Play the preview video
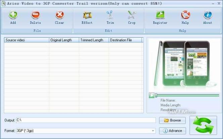Viewport: 223px width, 139px height. pos(151,95)
